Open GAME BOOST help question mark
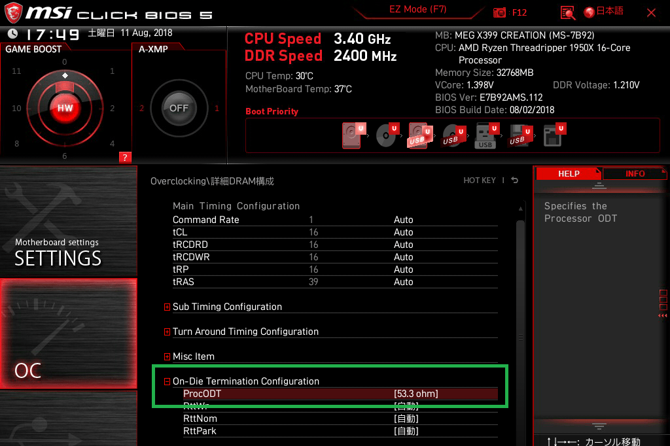The height and width of the screenshot is (446, 670). [x=125, y=157]
